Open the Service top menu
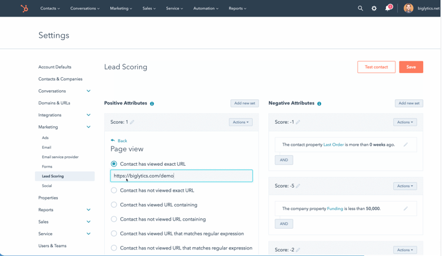The height and width of the screenshot is (256, 442). [x=174, y=8]
